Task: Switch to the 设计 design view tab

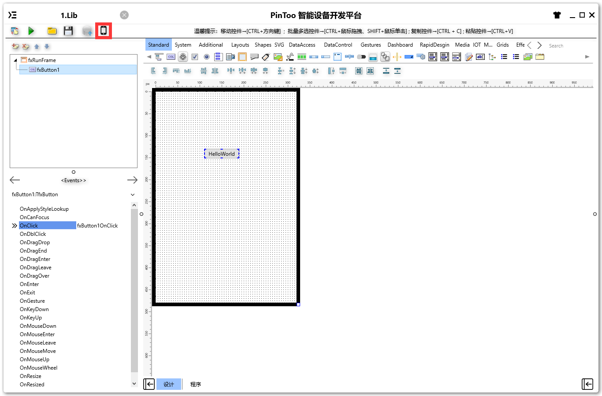Action: [169, 384]
